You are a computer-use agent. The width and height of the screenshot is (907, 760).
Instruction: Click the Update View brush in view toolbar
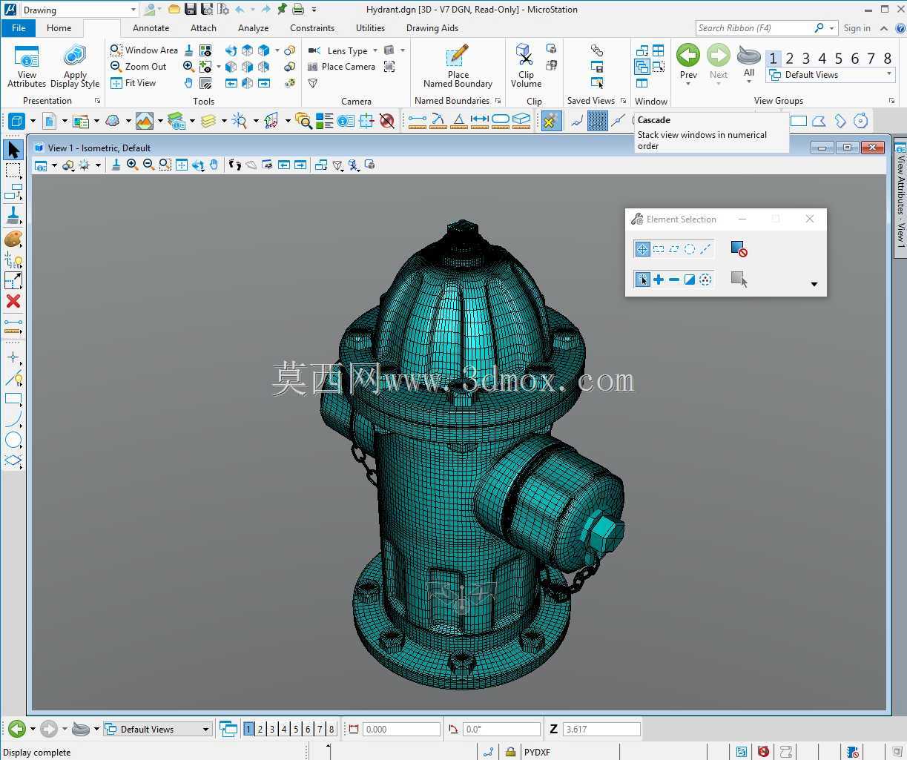tap(116, 165)
